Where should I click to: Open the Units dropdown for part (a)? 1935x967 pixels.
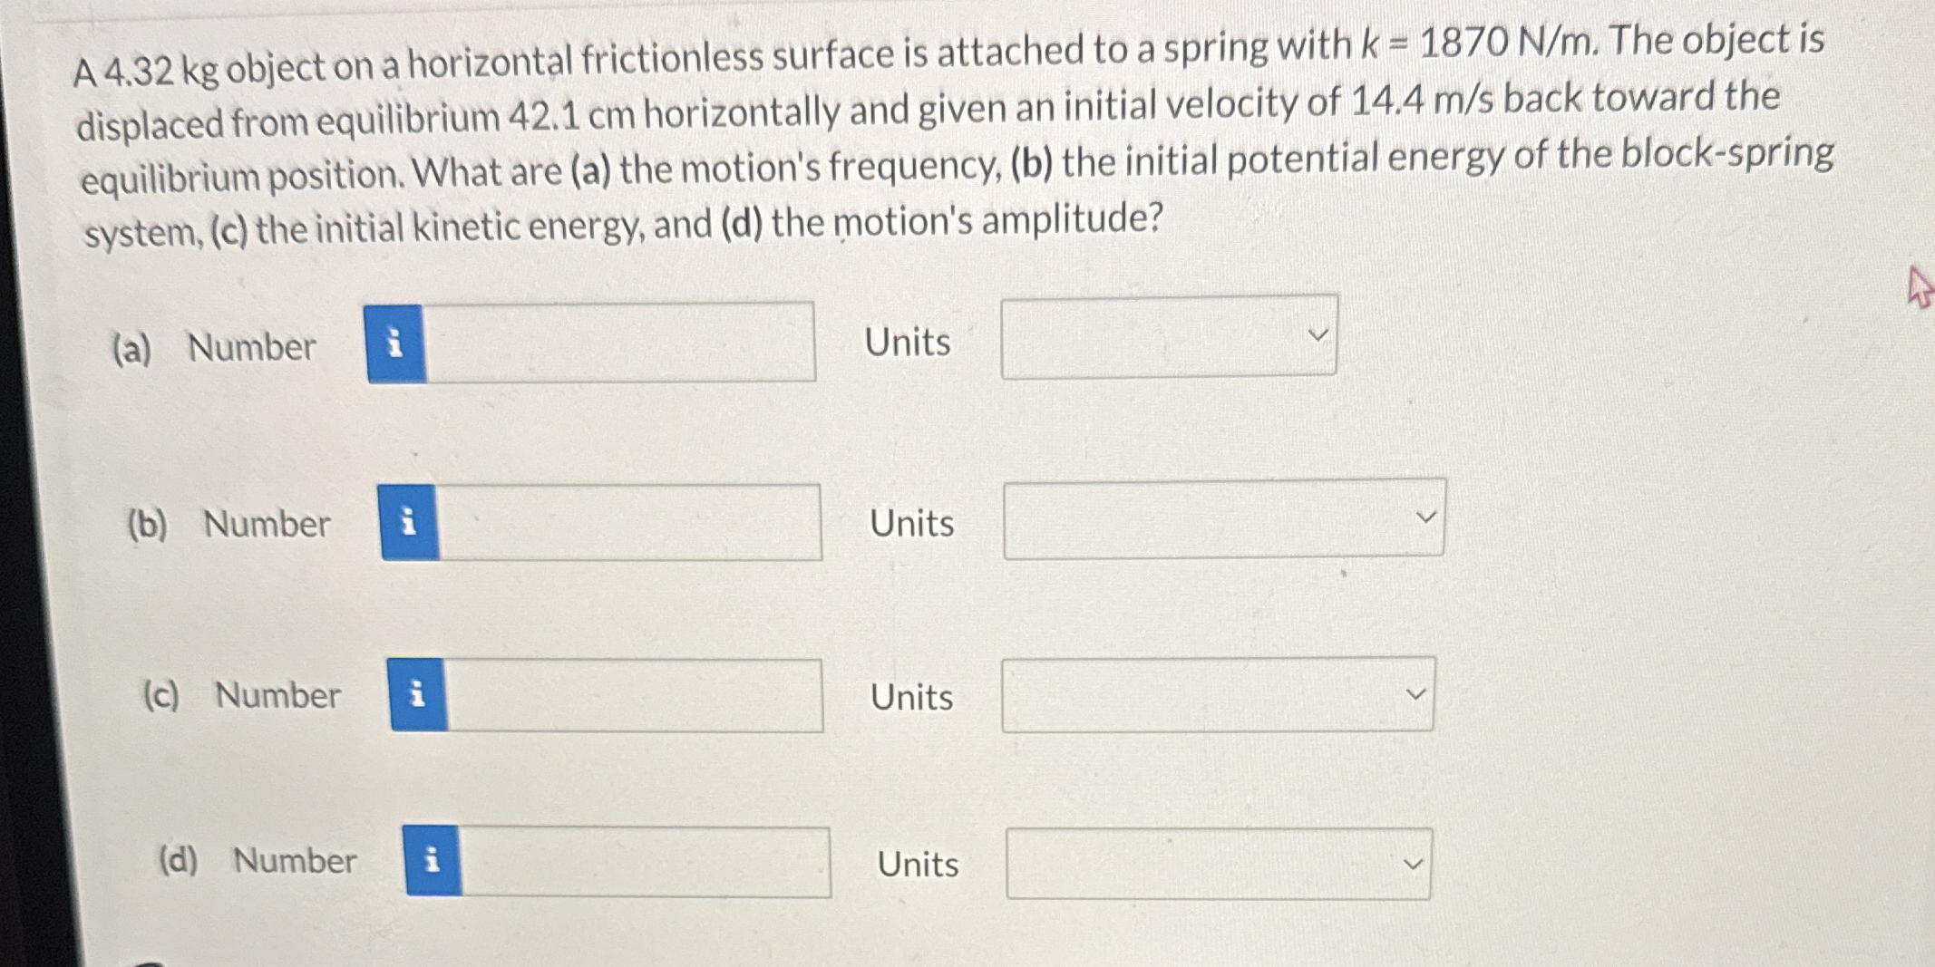coord(1168,338)
